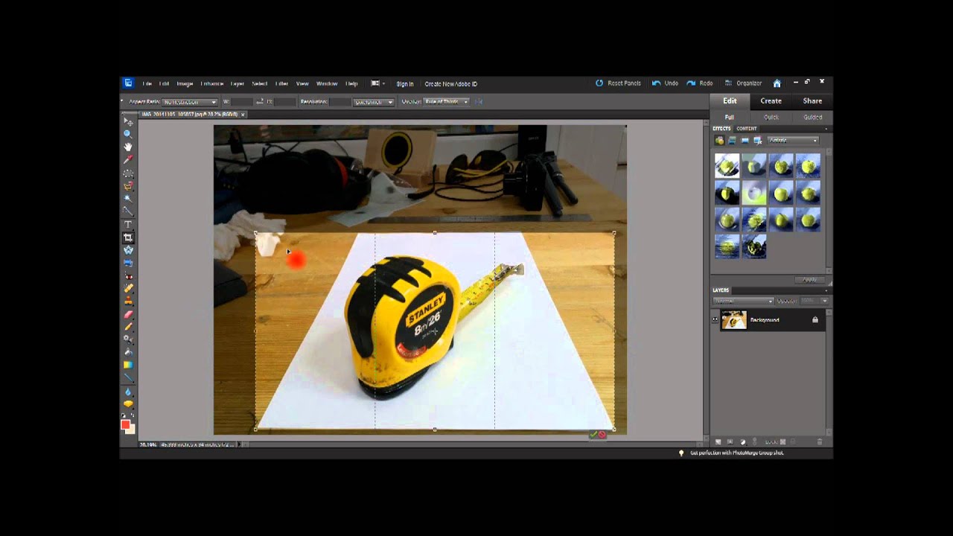Select the Paint Bucket tool
The width and height of the screenshot is (953, 536).
(x=128, y=351)
